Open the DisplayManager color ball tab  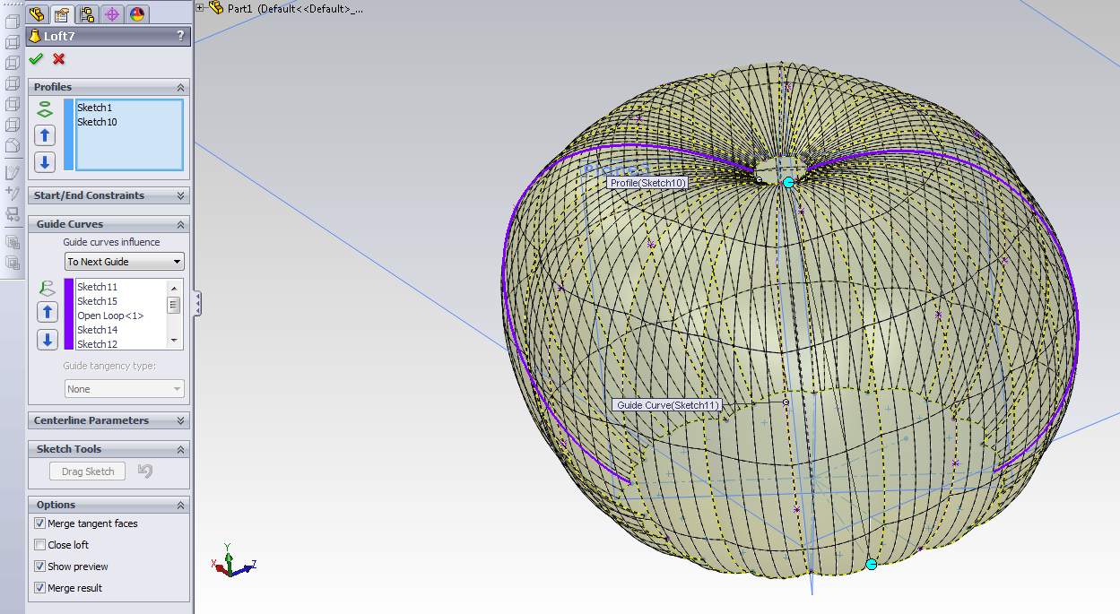tap(137, 13)
